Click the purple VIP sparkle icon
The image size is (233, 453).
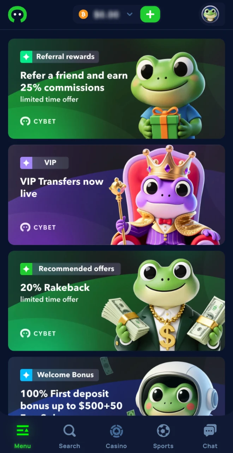pos(26,163)
